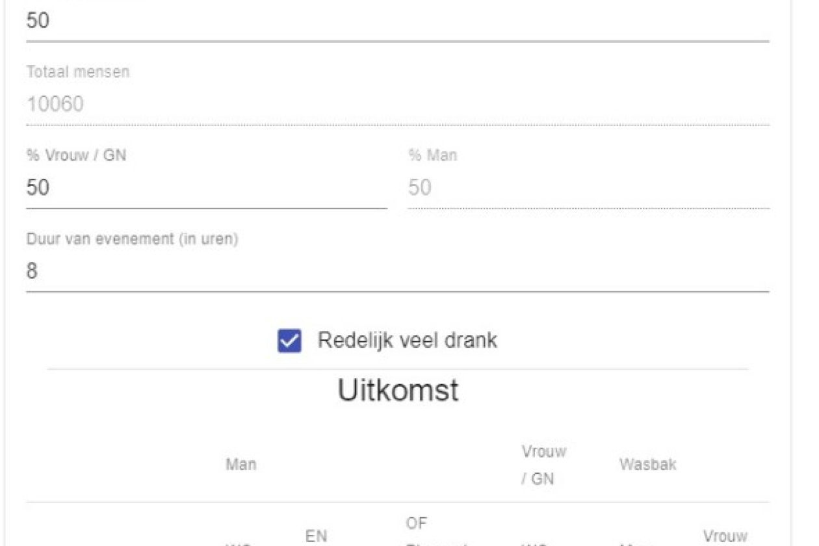Focus the Duur van evenement input
The width and height of the screenshot is (819, 546).
pyautogui.click(x=396, y=271)
